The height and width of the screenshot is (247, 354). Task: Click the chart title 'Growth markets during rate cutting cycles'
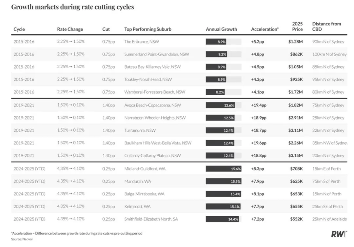point(72,7)
